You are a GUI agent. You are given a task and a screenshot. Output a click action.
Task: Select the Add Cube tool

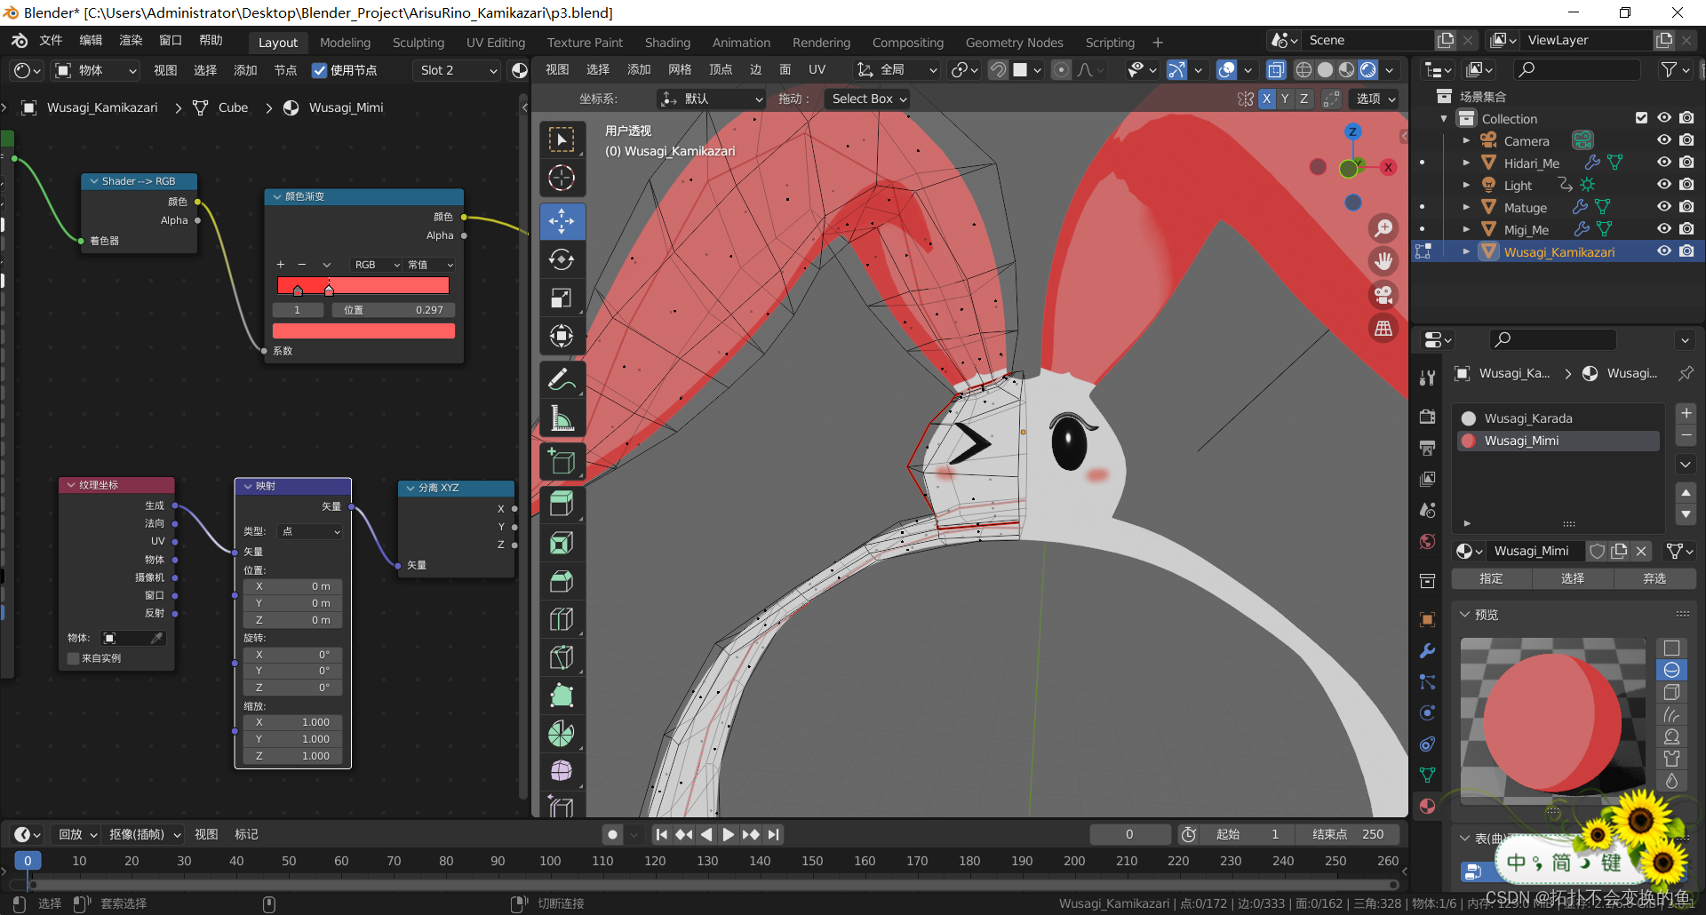[562, 461]
